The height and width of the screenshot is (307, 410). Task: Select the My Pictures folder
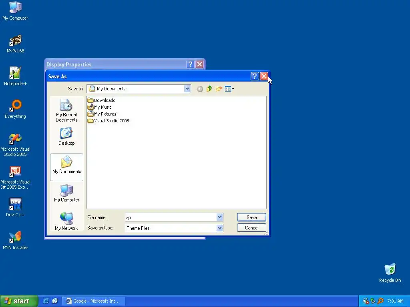[102, 114]
